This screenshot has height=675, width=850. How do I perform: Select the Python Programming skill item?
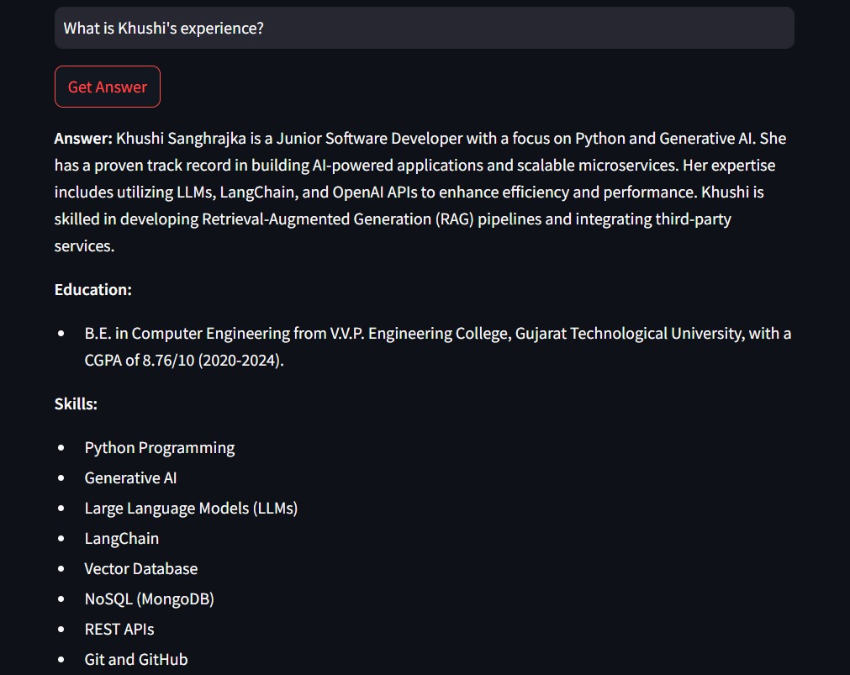tap(160, 448)
